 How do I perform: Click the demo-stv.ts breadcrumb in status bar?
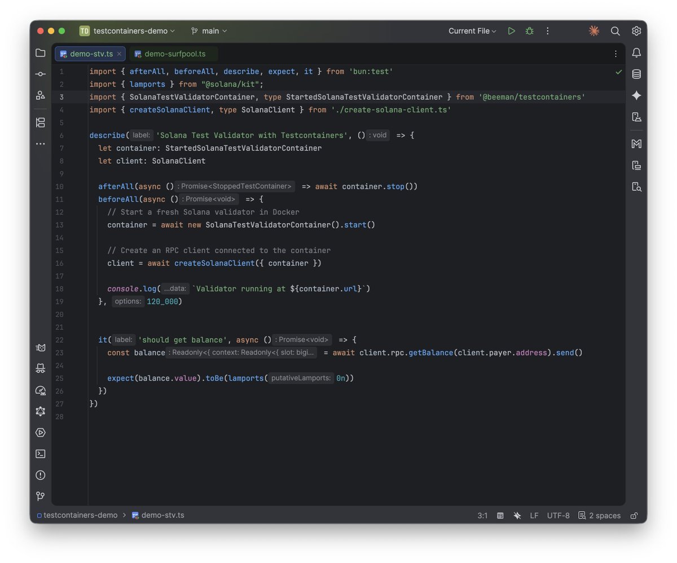click(x=158, y=516)
